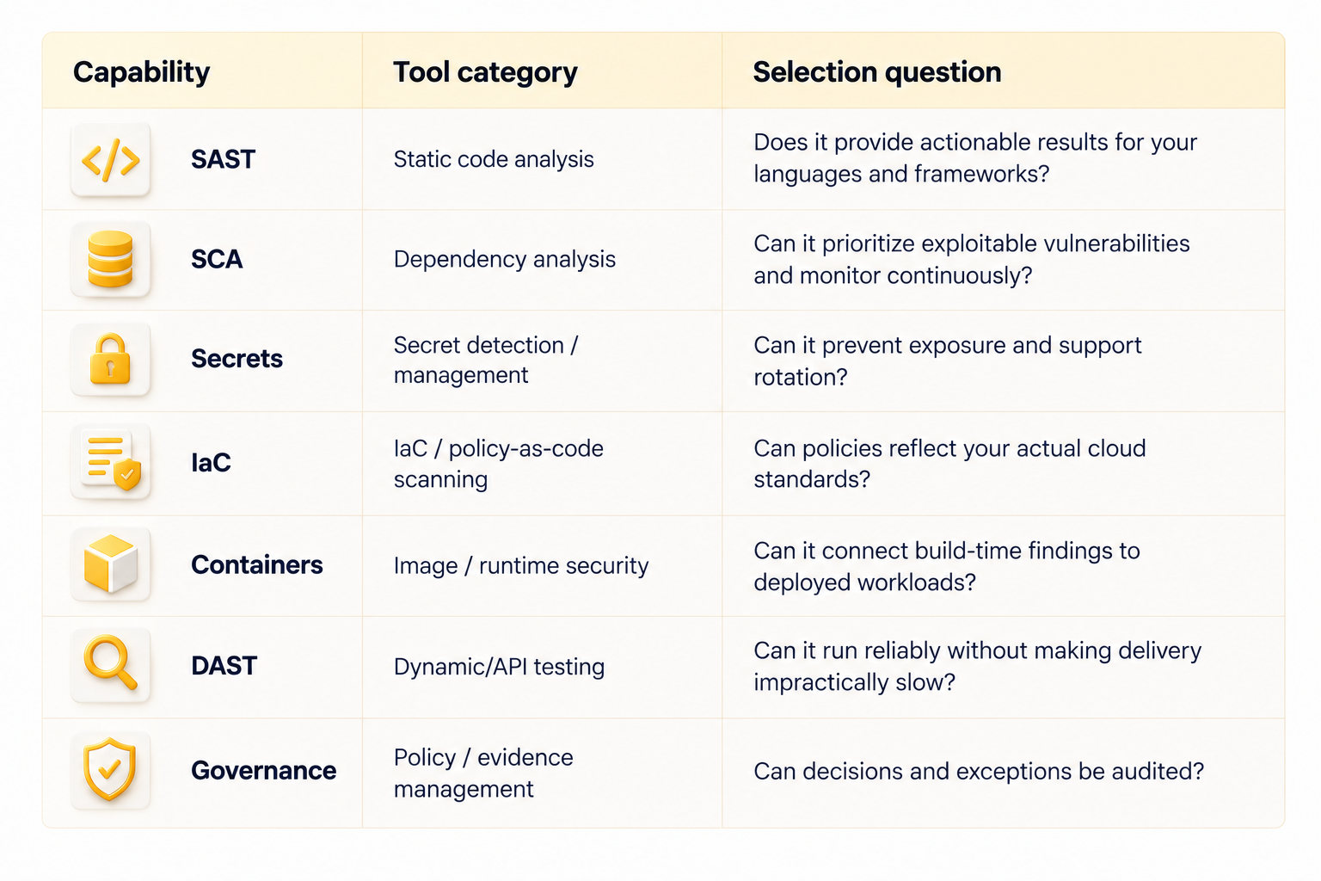Click the IaC document shield icon
The width and height of the screenshot is (1321, 881).
(111, 463)
